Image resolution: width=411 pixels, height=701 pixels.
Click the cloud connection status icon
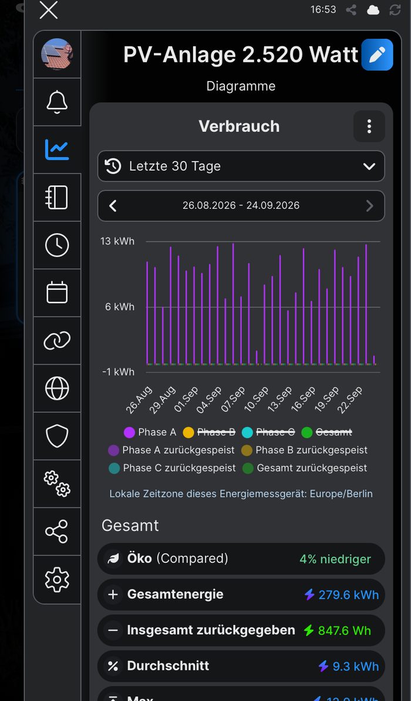pos(373,10)
